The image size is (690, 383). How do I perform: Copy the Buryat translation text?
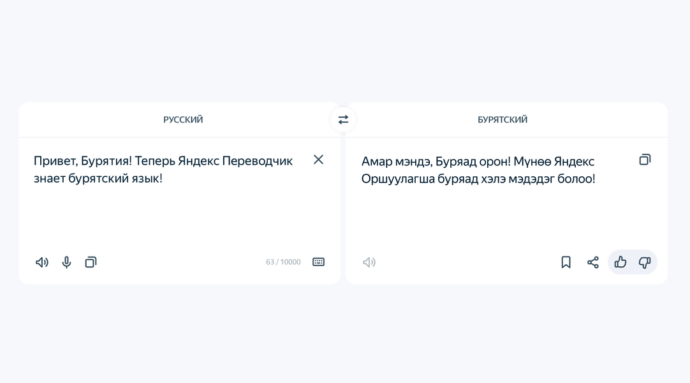pyautogui.click(x=645, y=160)
